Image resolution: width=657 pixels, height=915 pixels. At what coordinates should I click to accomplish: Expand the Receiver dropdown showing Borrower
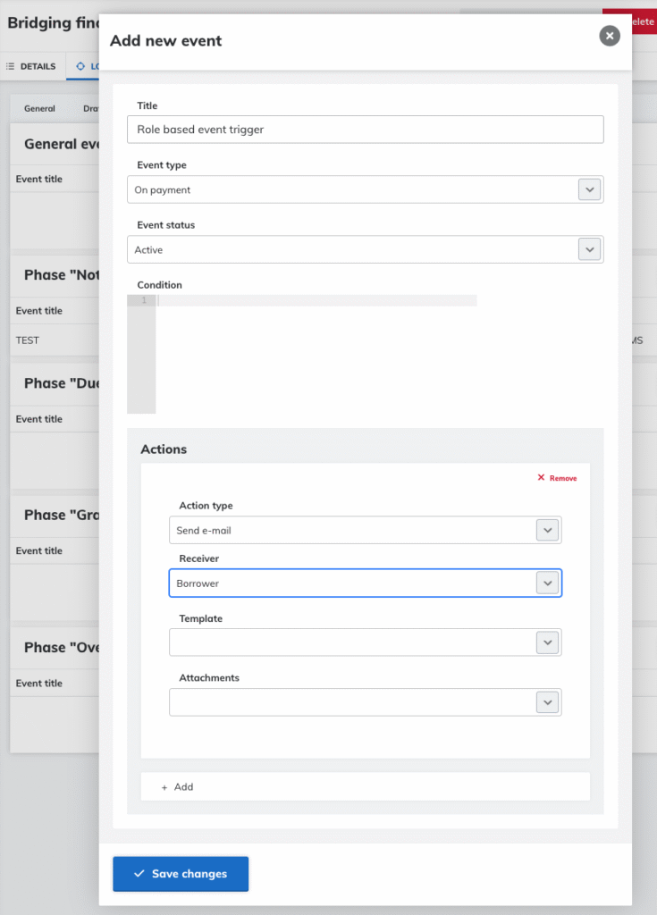365,583
